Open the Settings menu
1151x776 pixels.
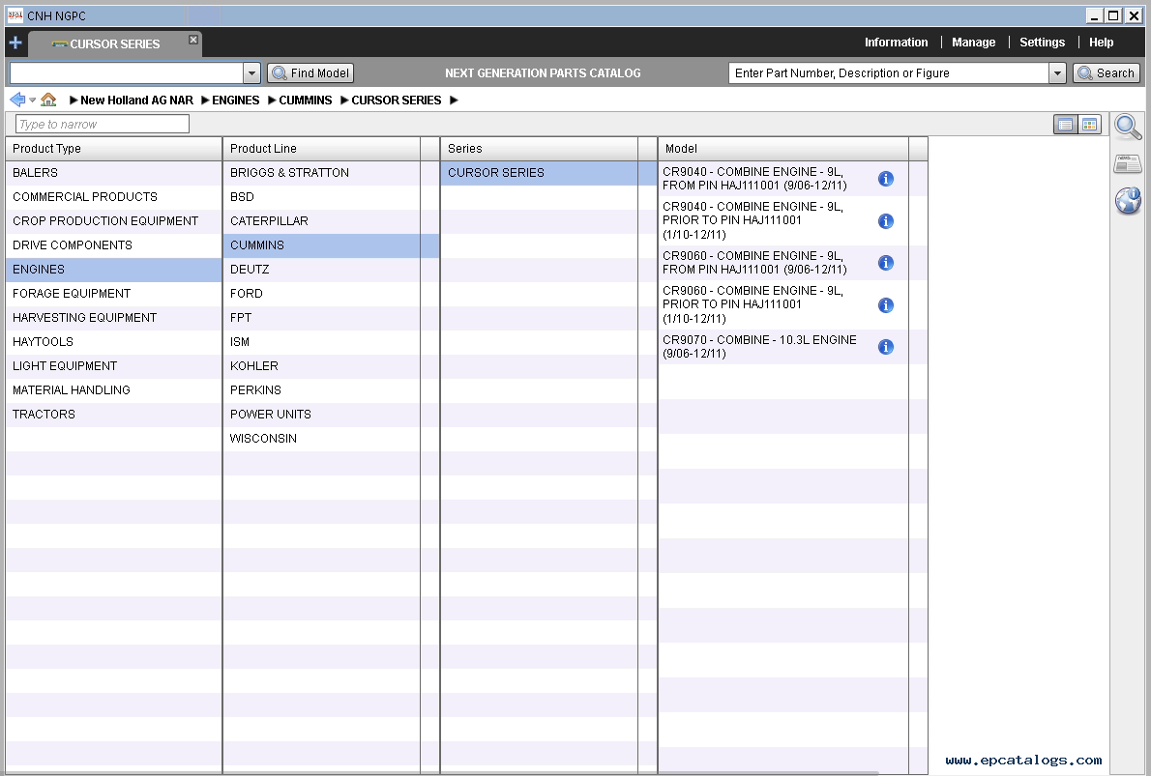(1042, 43)
